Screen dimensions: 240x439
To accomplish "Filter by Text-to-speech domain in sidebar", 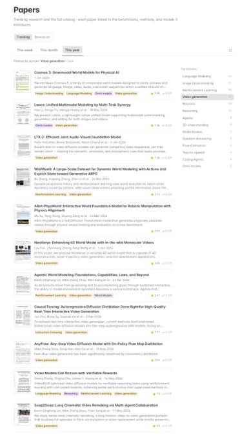I will [207, 152].
